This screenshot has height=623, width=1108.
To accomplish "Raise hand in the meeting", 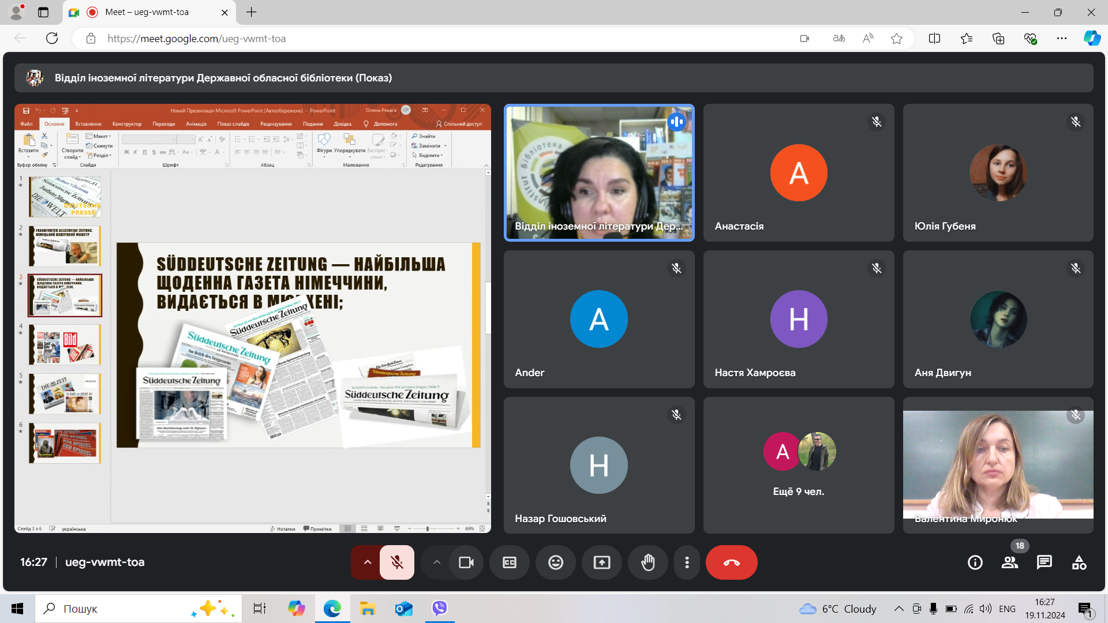I will pyautogui.click(x=648, y=562).
